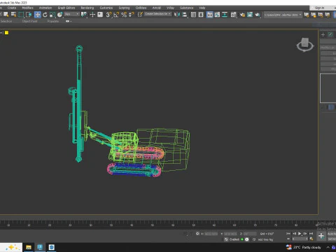This screenshot has width=336, height=252.
Task: Toggle Window/Crossing selection mode
Action: click(x=29, y=15)
